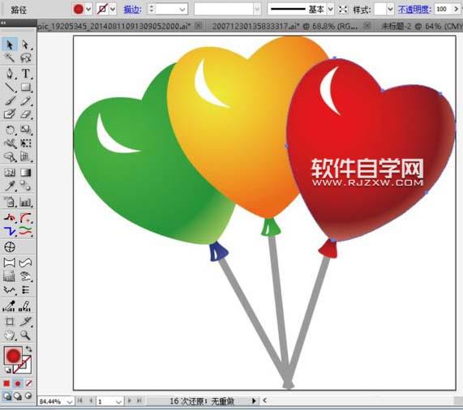This screenshot has height=410, width=463.
Task: Click the toolbox red gradient fill box
Action: tap(13, 356)
